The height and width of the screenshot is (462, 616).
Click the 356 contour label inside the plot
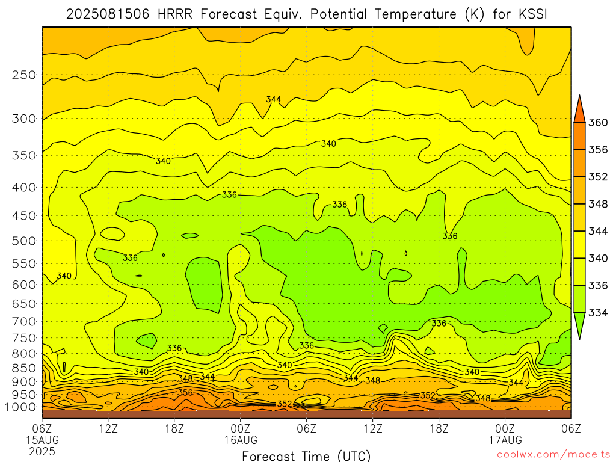pyautogui.click(x=186, y=392)
